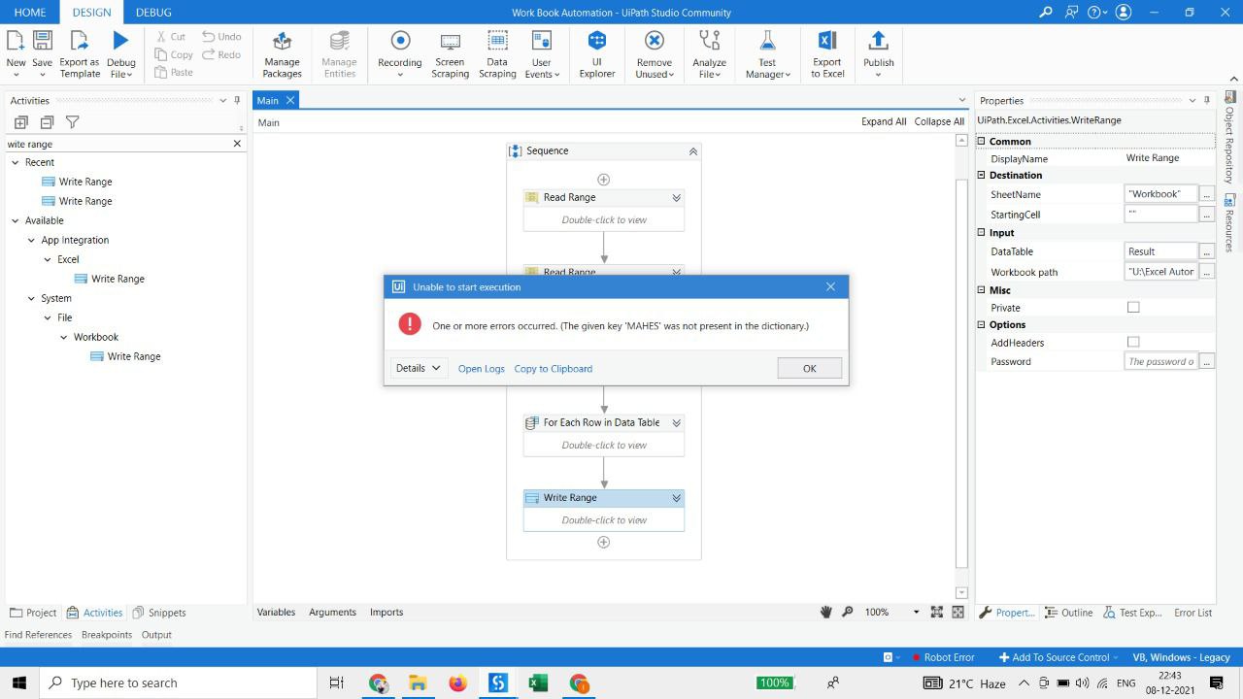
Task: Toggle the AddHeaders checkbox
Action: 1133,343
